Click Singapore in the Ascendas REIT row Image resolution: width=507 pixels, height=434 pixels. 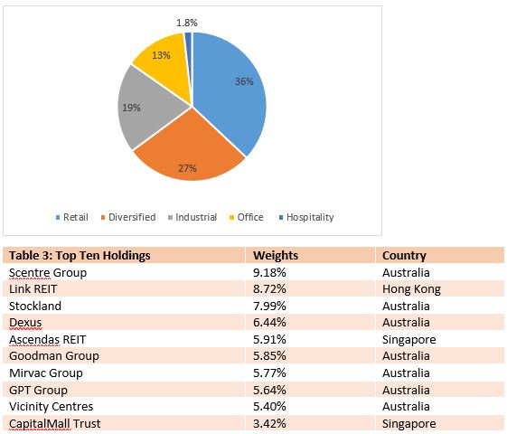[x=409, y=340]
